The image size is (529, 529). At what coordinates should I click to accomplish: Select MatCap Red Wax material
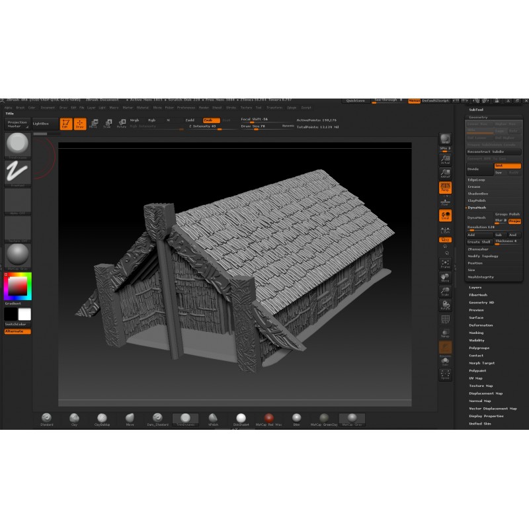click(x=268, y=419)
